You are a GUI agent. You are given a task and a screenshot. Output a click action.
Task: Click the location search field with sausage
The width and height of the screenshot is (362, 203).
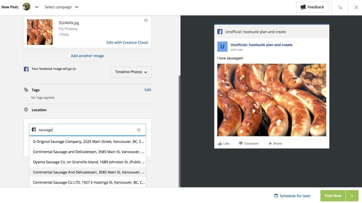point(87,130)
